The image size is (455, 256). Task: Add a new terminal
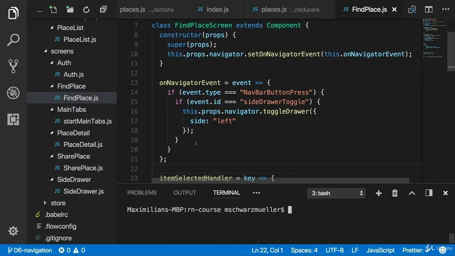click(379, 193)
